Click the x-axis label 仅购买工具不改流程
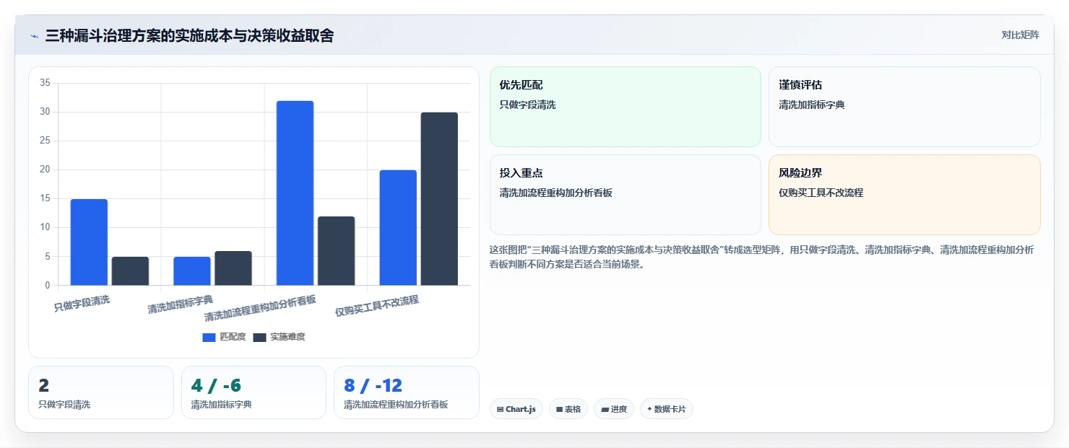Image resolution: width=1069 pixels, height=448 pixels. click(377, 306)
